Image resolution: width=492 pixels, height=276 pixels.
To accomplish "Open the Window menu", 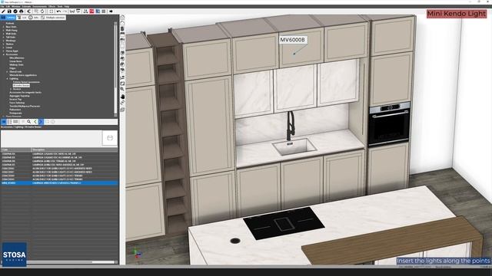I will click(x=16, y=6).
